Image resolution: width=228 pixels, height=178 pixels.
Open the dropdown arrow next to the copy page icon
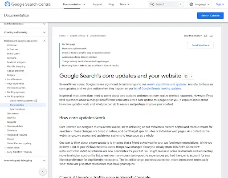[x=191, y=76]
